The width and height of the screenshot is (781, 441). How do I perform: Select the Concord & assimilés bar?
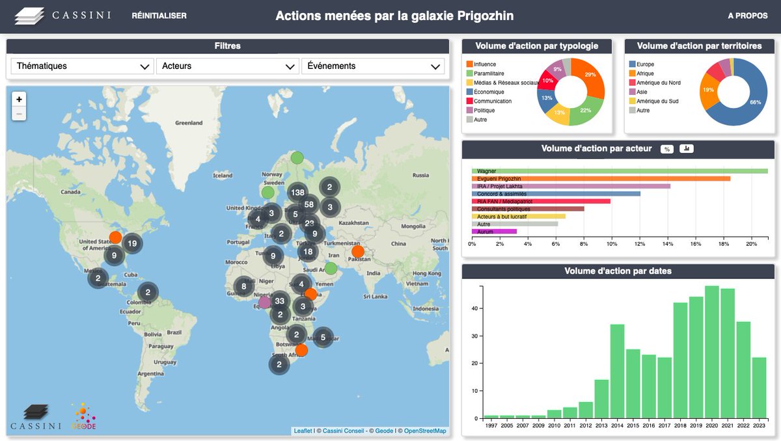(x=556, y=194)
